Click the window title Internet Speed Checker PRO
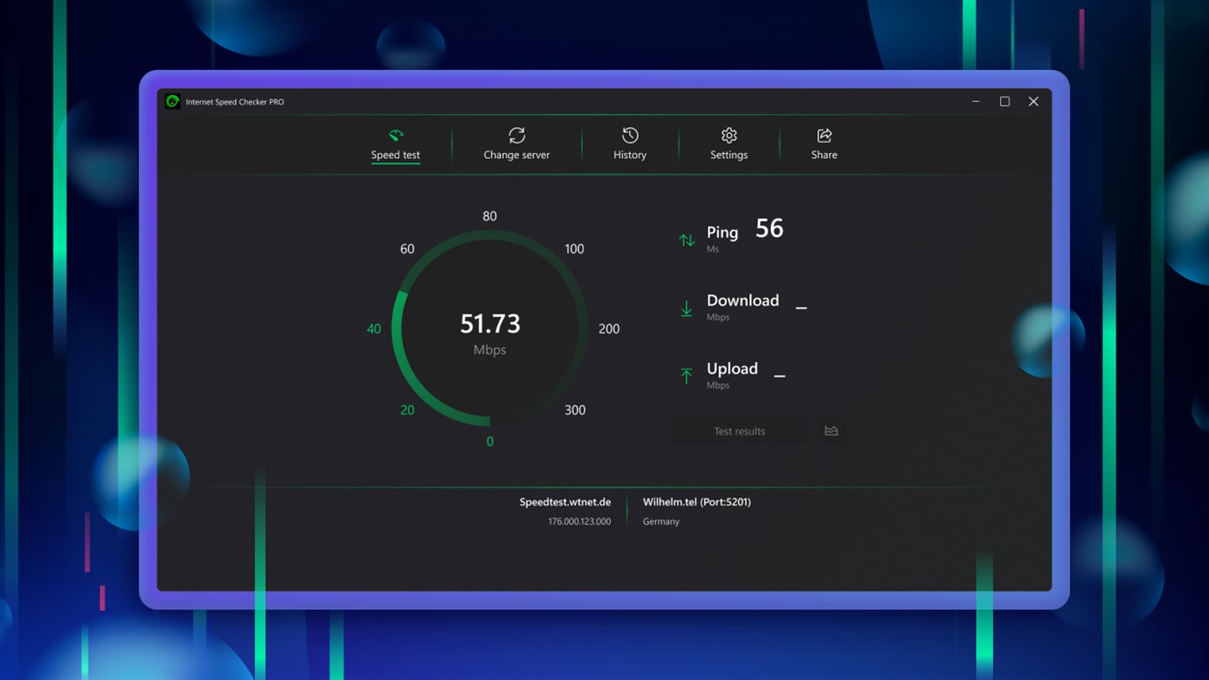Viewport: 1209px width, 680px height. click(234, 102)
